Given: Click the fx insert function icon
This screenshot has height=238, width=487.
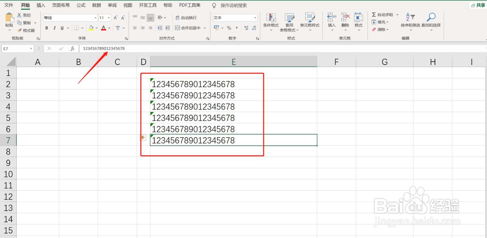Looking at the screenshot, I should pos(72,49).
